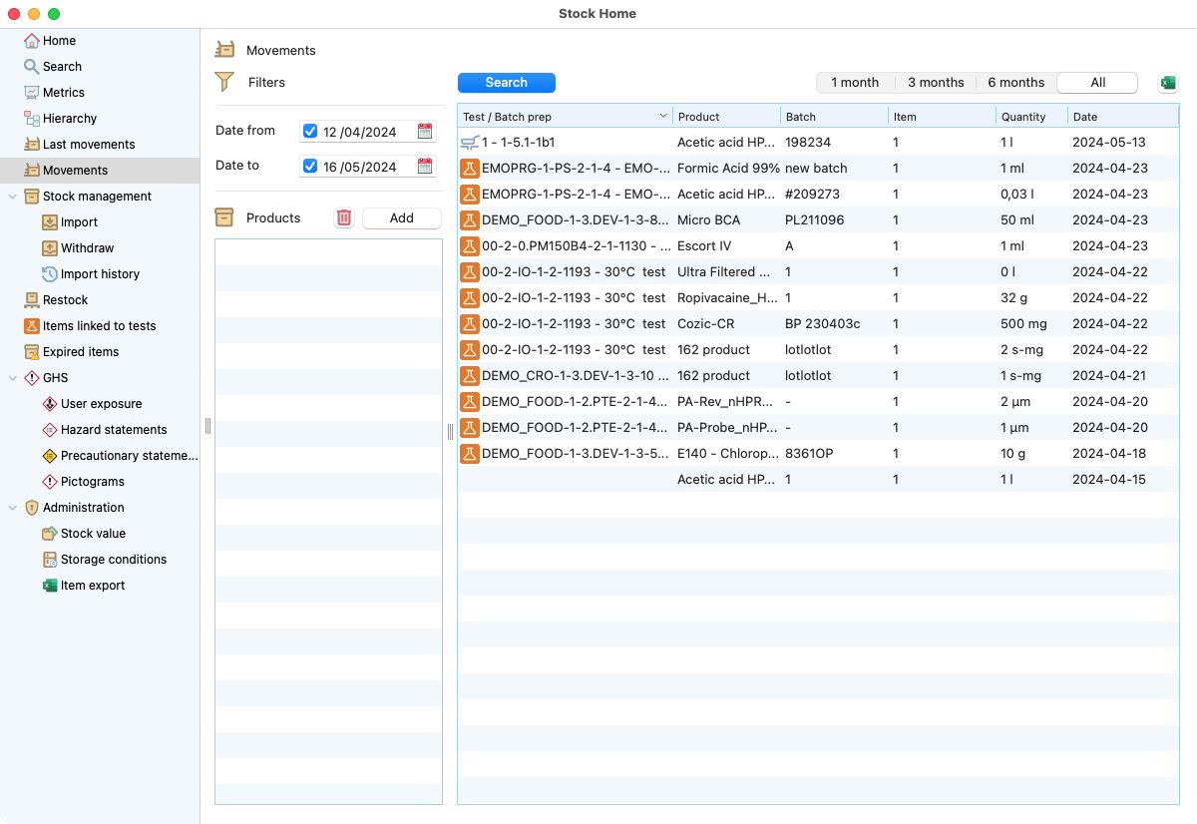Click the Add products button

pos(402,218)
